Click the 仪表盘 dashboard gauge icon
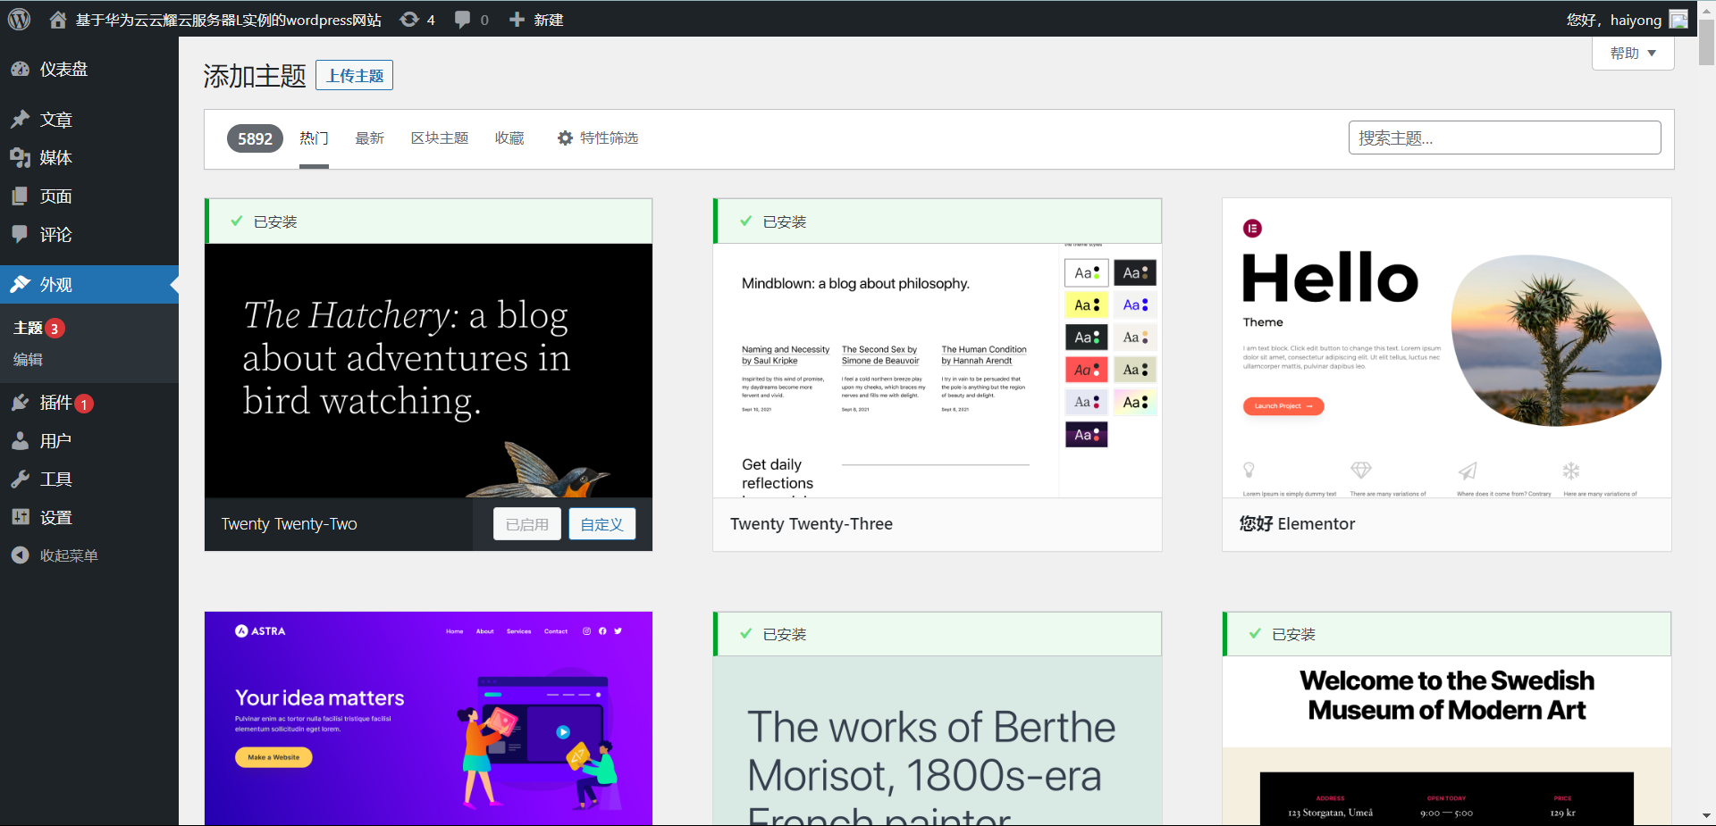The height and width of the screenshot is (826, 1716). coord(21,69)
